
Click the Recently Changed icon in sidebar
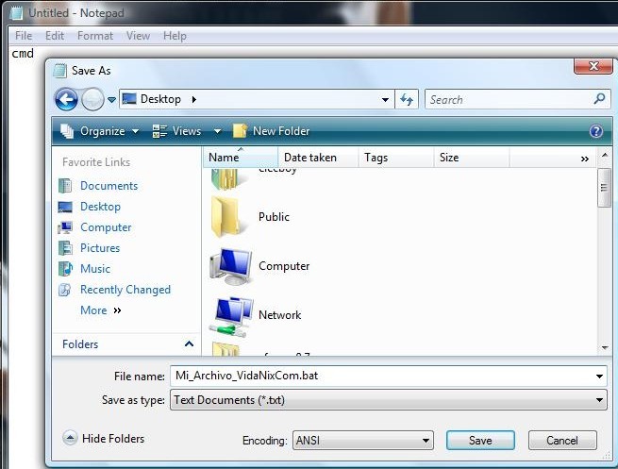[x=65, y=290]
